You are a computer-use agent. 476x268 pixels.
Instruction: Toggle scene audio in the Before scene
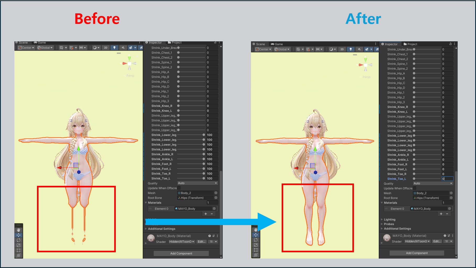123,48
